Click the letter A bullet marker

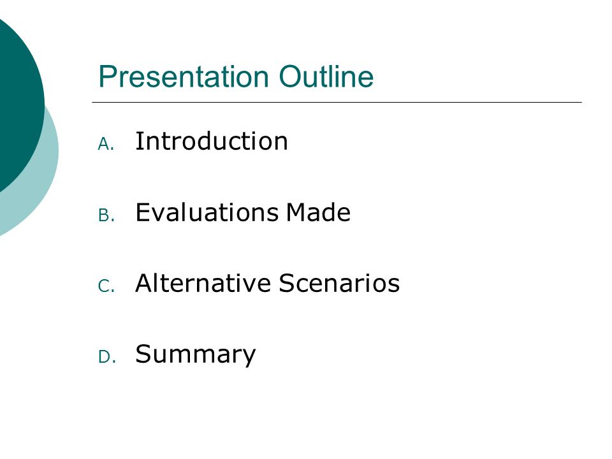tap(106, 144)
